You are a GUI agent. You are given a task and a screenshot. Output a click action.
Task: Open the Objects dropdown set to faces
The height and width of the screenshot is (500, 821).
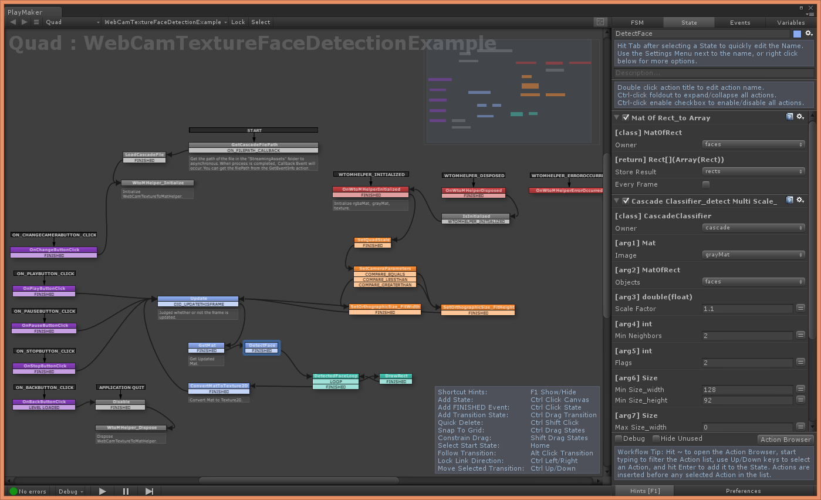pyautogui.click(x=753, y=282)
